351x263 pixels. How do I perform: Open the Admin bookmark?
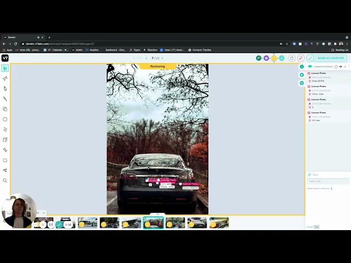coord(77,50)
